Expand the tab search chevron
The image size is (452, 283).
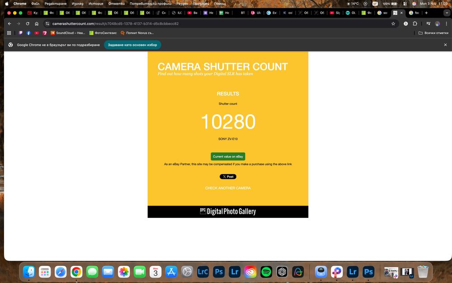pyautogui.click(x=447, y=13)
